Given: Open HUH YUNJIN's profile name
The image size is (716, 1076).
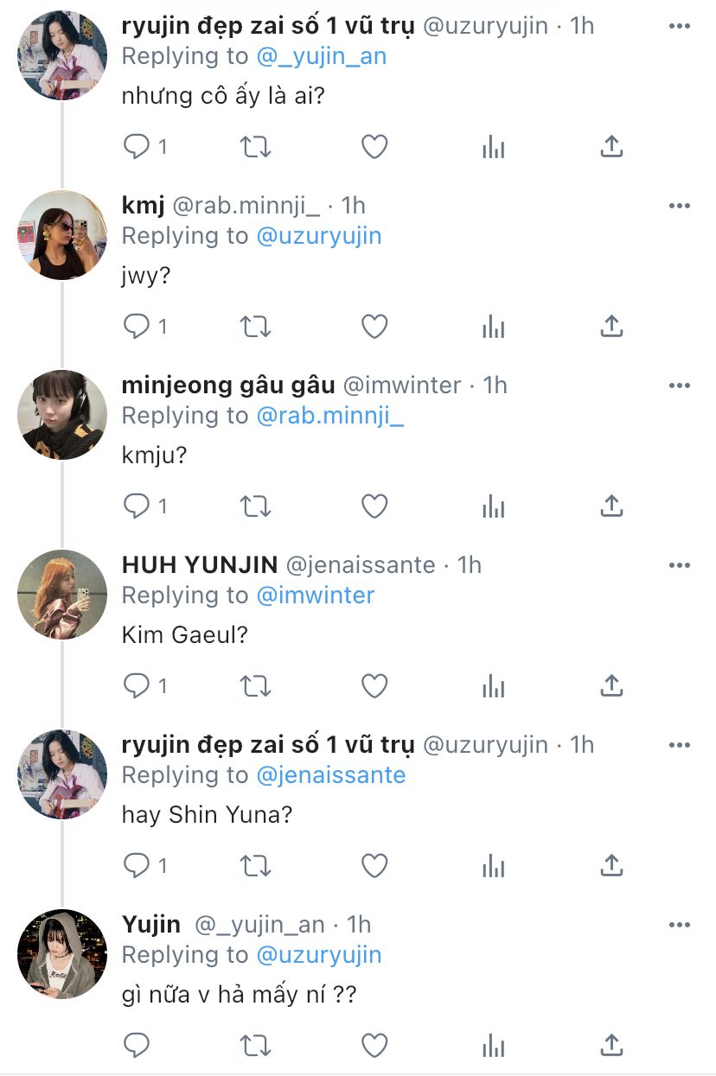Looking at the screenshot, I should click(x=200, y=565).
